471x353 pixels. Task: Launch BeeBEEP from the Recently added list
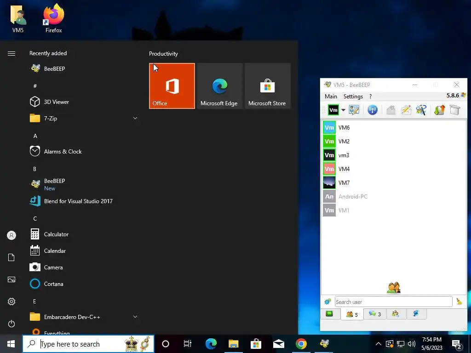pyautogui.click(x=84, y=69)
